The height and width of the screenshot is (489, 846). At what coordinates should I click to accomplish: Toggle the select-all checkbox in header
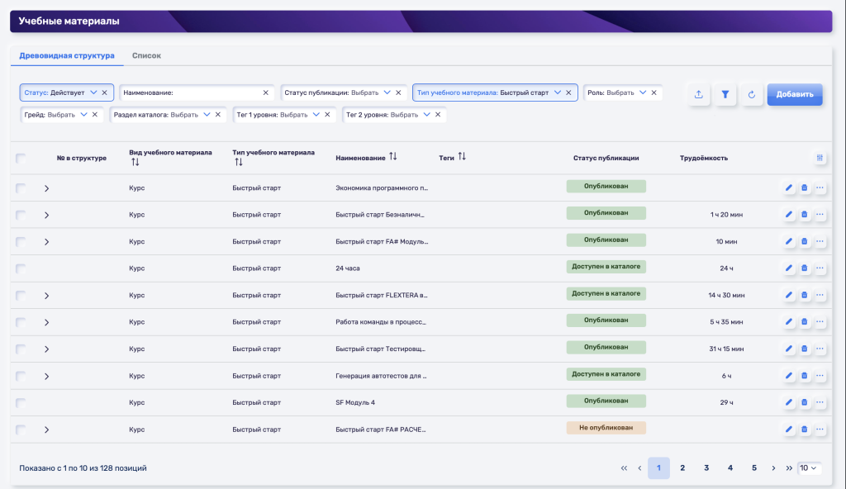point(21,158)
